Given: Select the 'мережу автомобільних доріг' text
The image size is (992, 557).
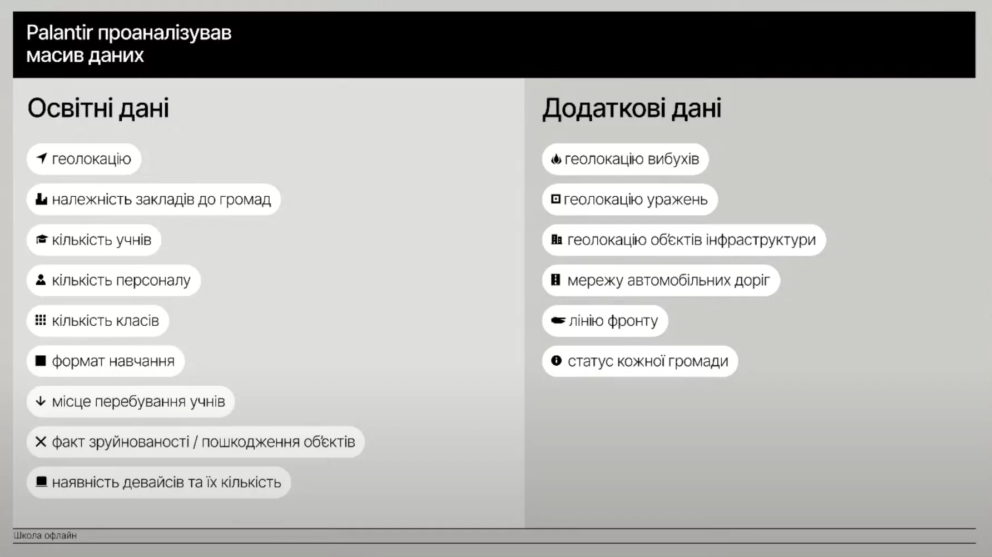Looking at the screenshot, I should pos(668,280).
